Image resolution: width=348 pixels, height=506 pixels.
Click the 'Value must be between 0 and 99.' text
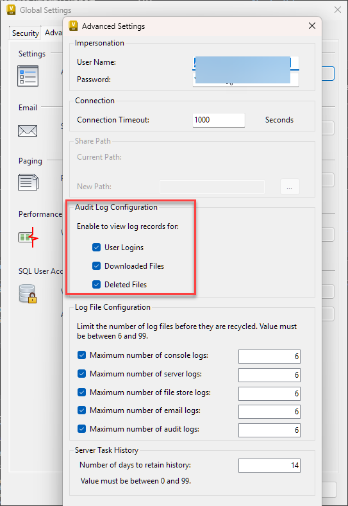point(136,481)
